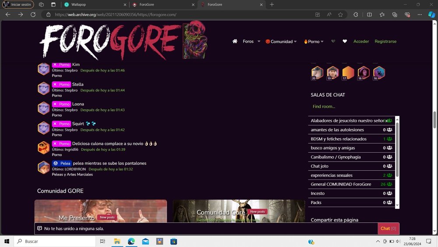Click the browser refresh button
The height and width of the screenshot is (247, 438).
coord(33,14)
